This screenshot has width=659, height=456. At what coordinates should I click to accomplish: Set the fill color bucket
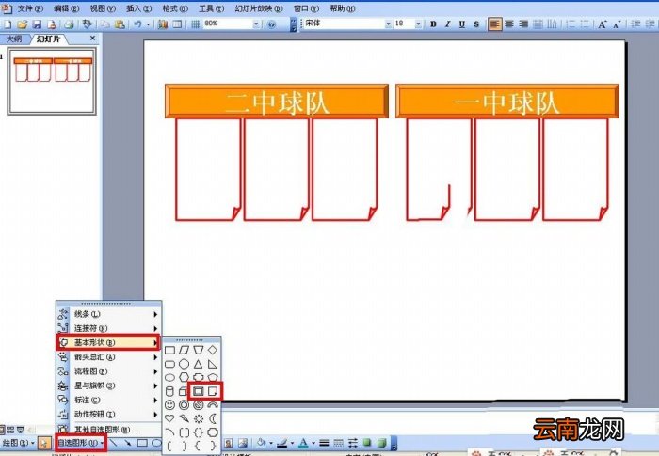(262, 443)
